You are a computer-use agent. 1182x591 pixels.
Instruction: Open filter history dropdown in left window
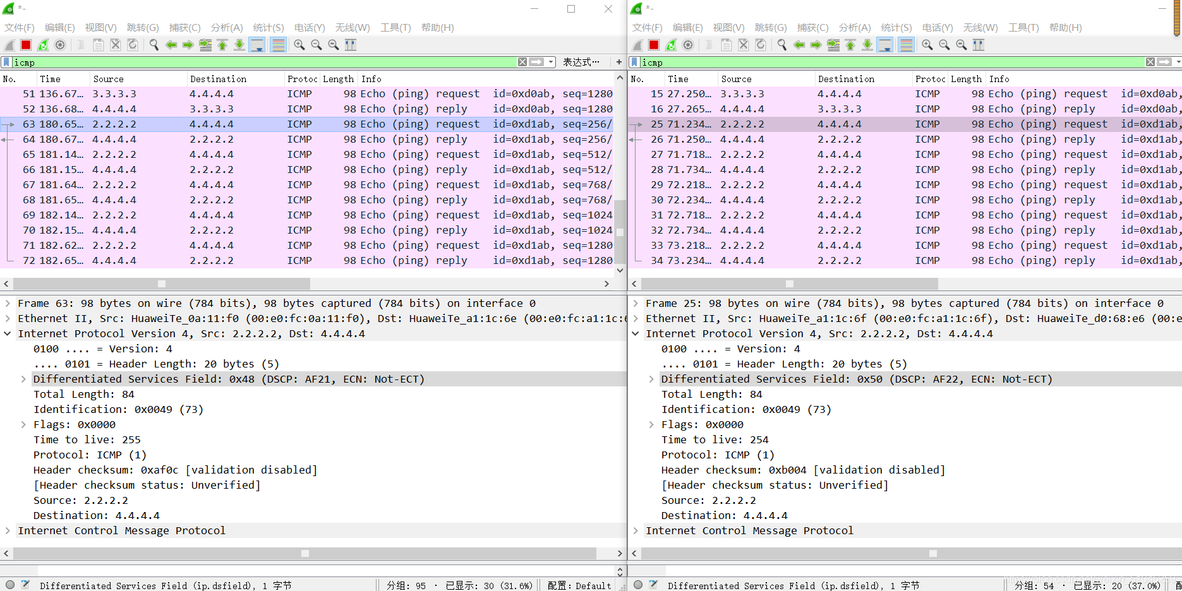tap(552, 62)
